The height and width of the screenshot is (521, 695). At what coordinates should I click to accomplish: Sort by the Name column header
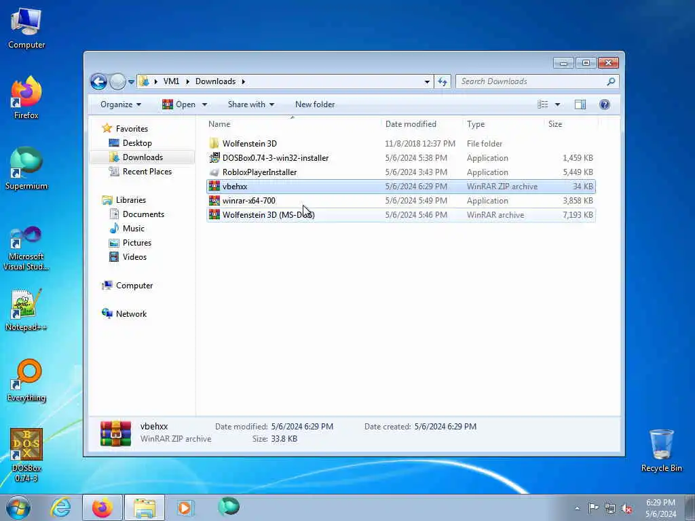293,124
